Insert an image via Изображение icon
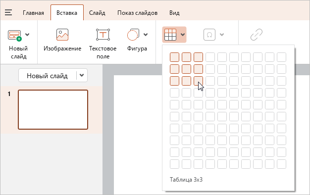This screenshot has width=310, height=195. 62,35
